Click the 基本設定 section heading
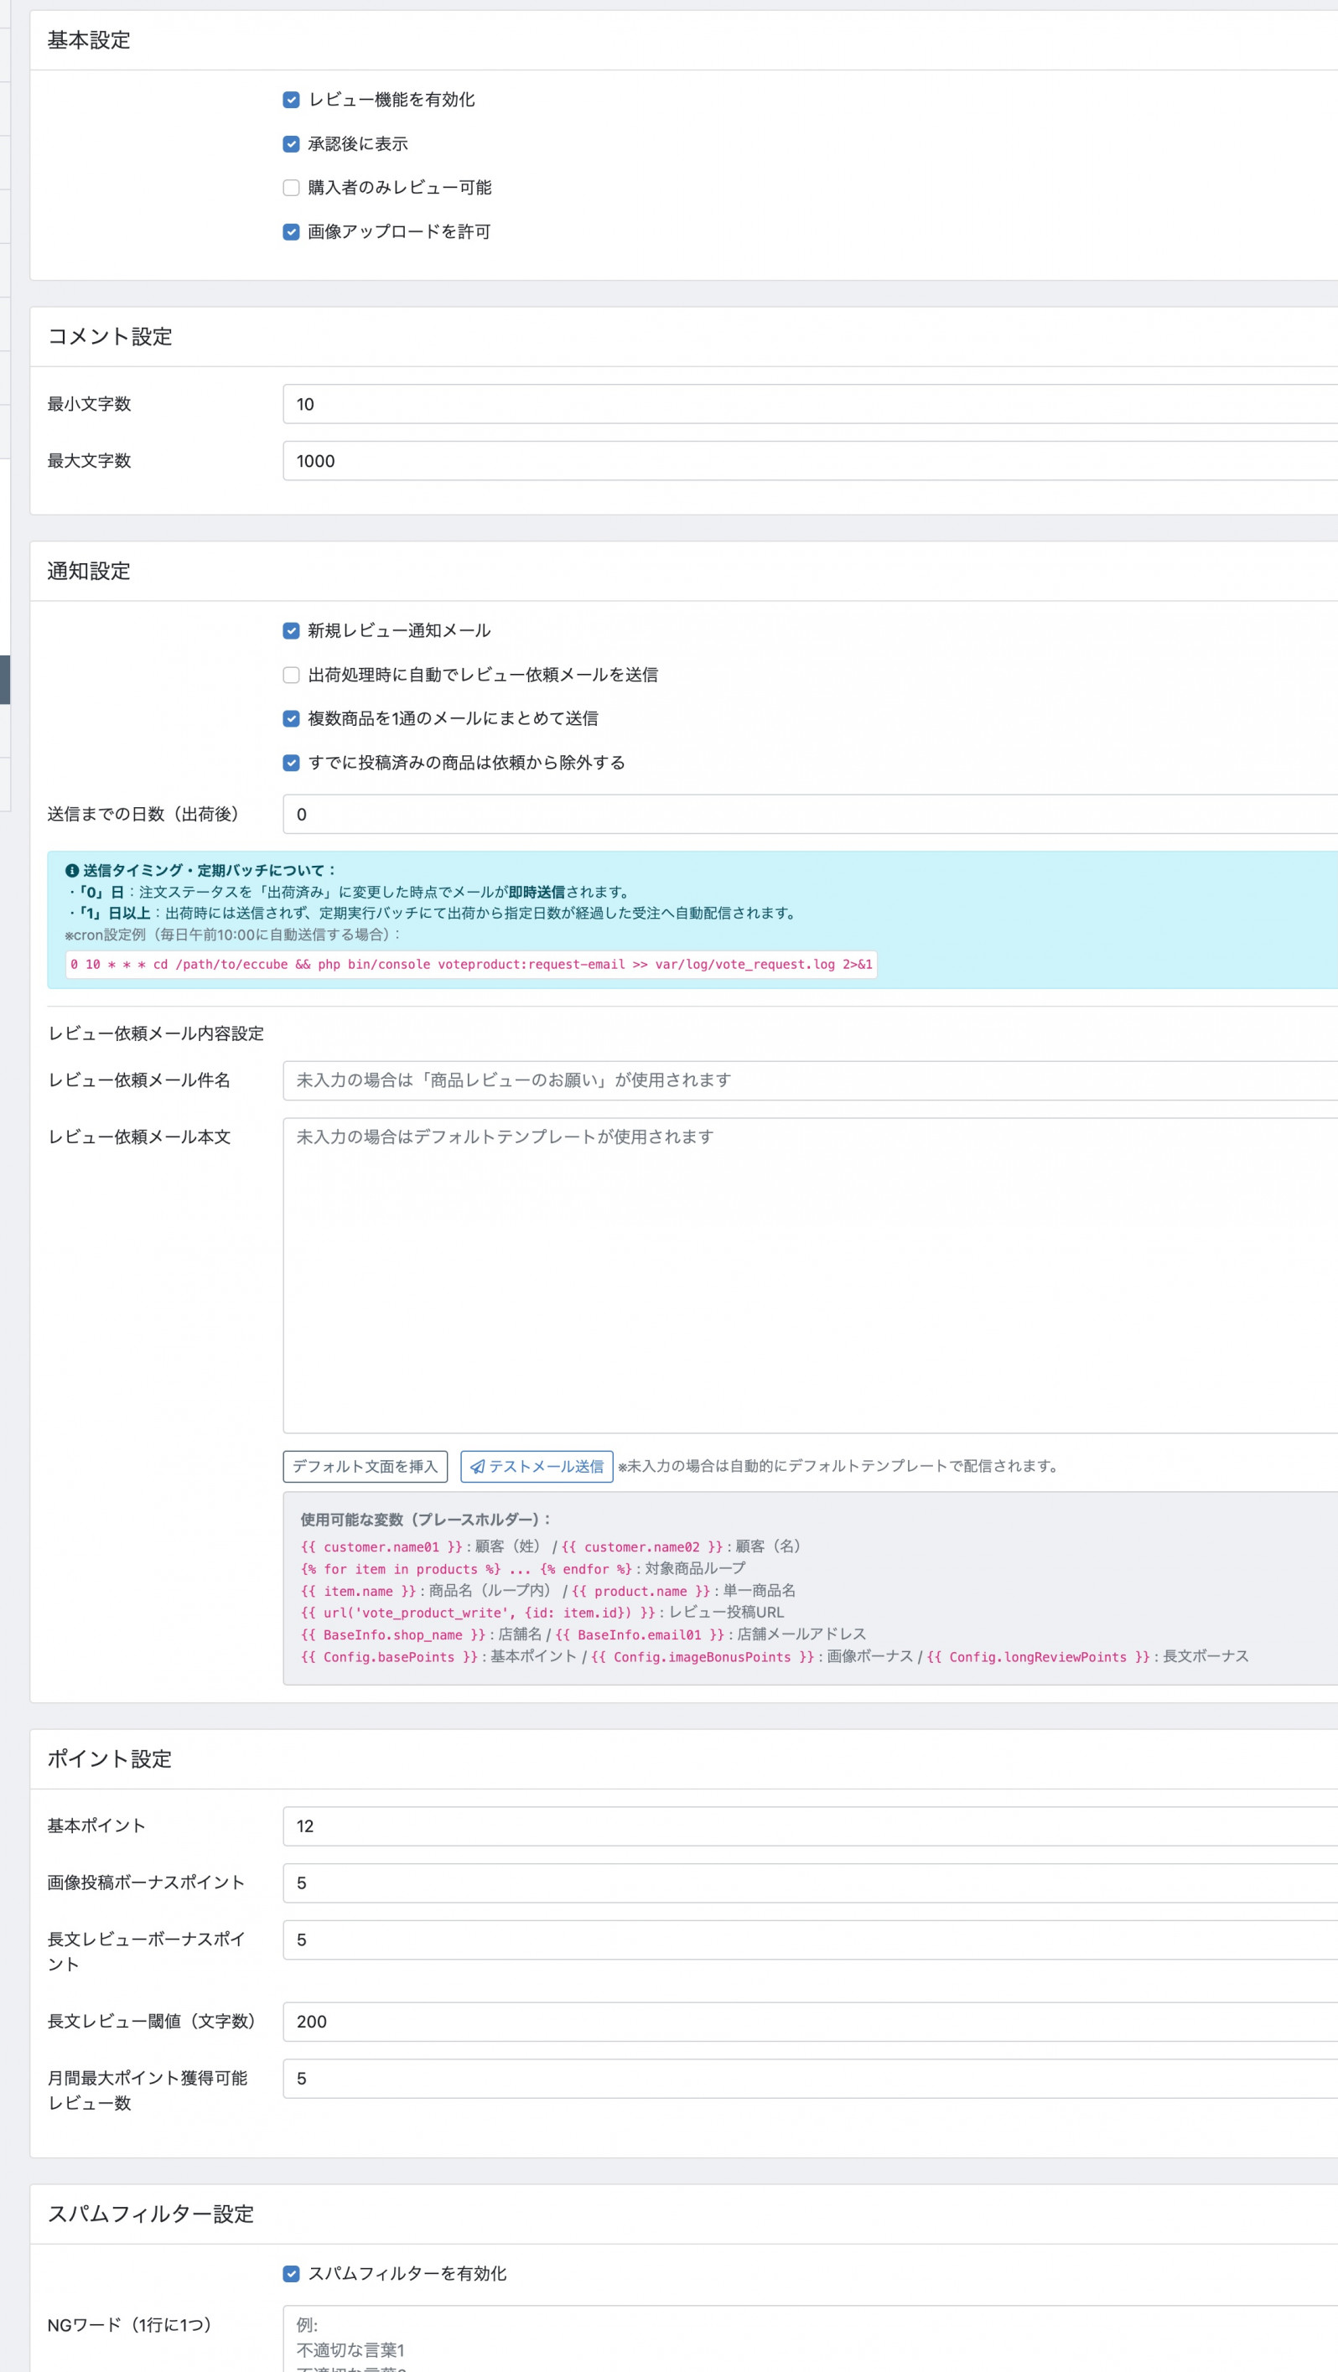This screenshot has height=2372, width=1338. [90, 40]
